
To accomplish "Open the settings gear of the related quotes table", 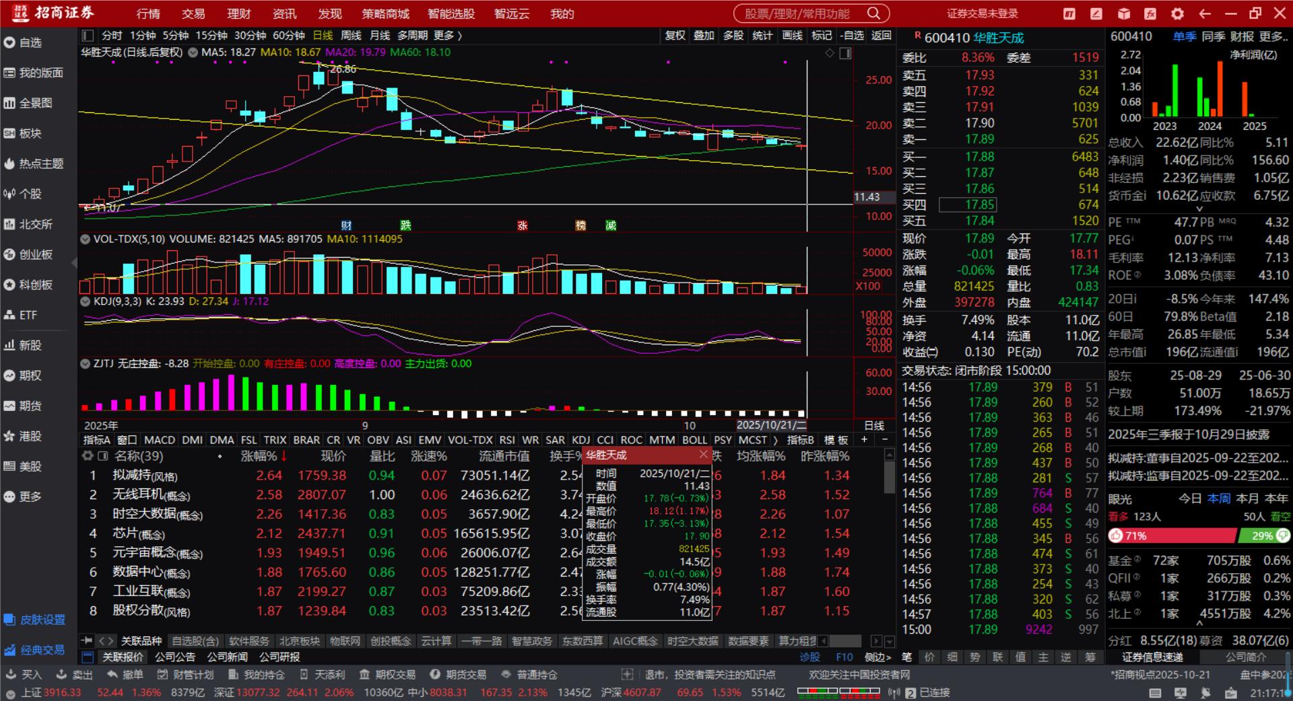I will 88,455.
